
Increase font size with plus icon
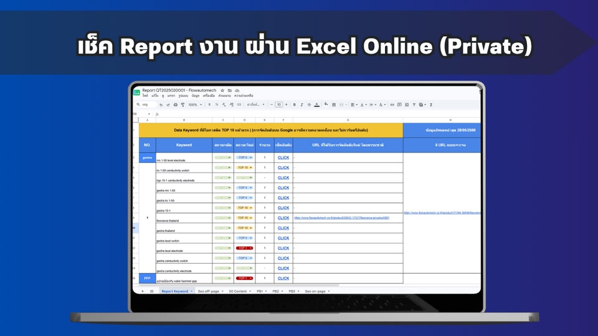286,105
